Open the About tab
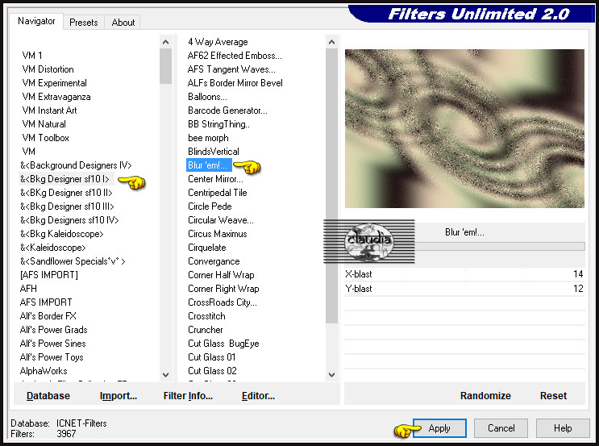 pyautogui.click(x=123, y=23)
